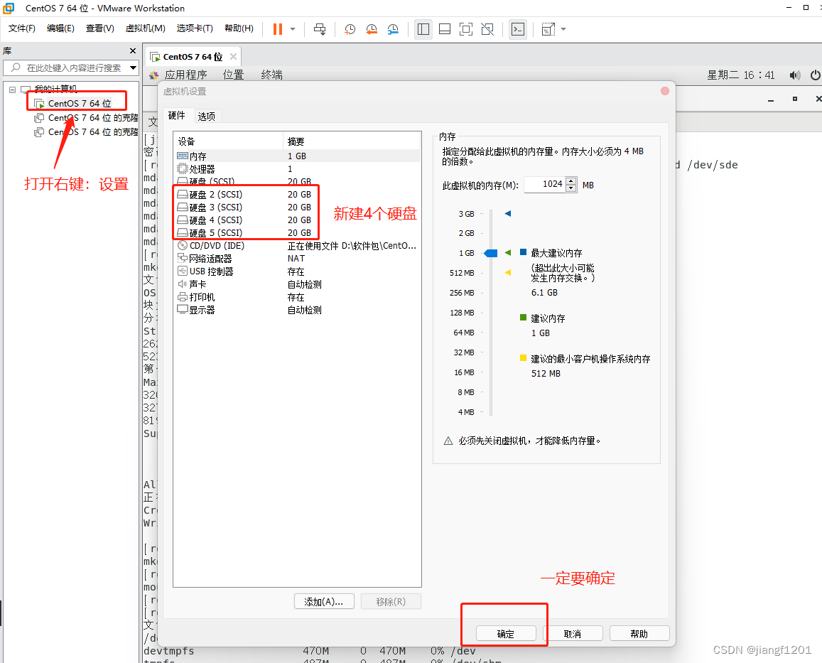Open the guest 位置 menu
The image size is (822, 663).
[x=233, y=75]
